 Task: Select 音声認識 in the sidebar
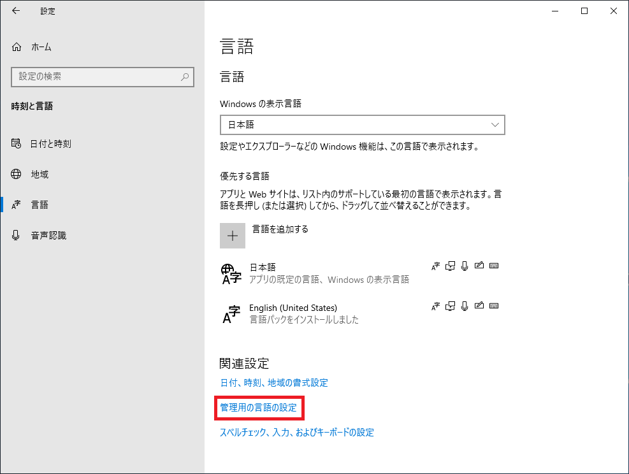click(48, 235)
